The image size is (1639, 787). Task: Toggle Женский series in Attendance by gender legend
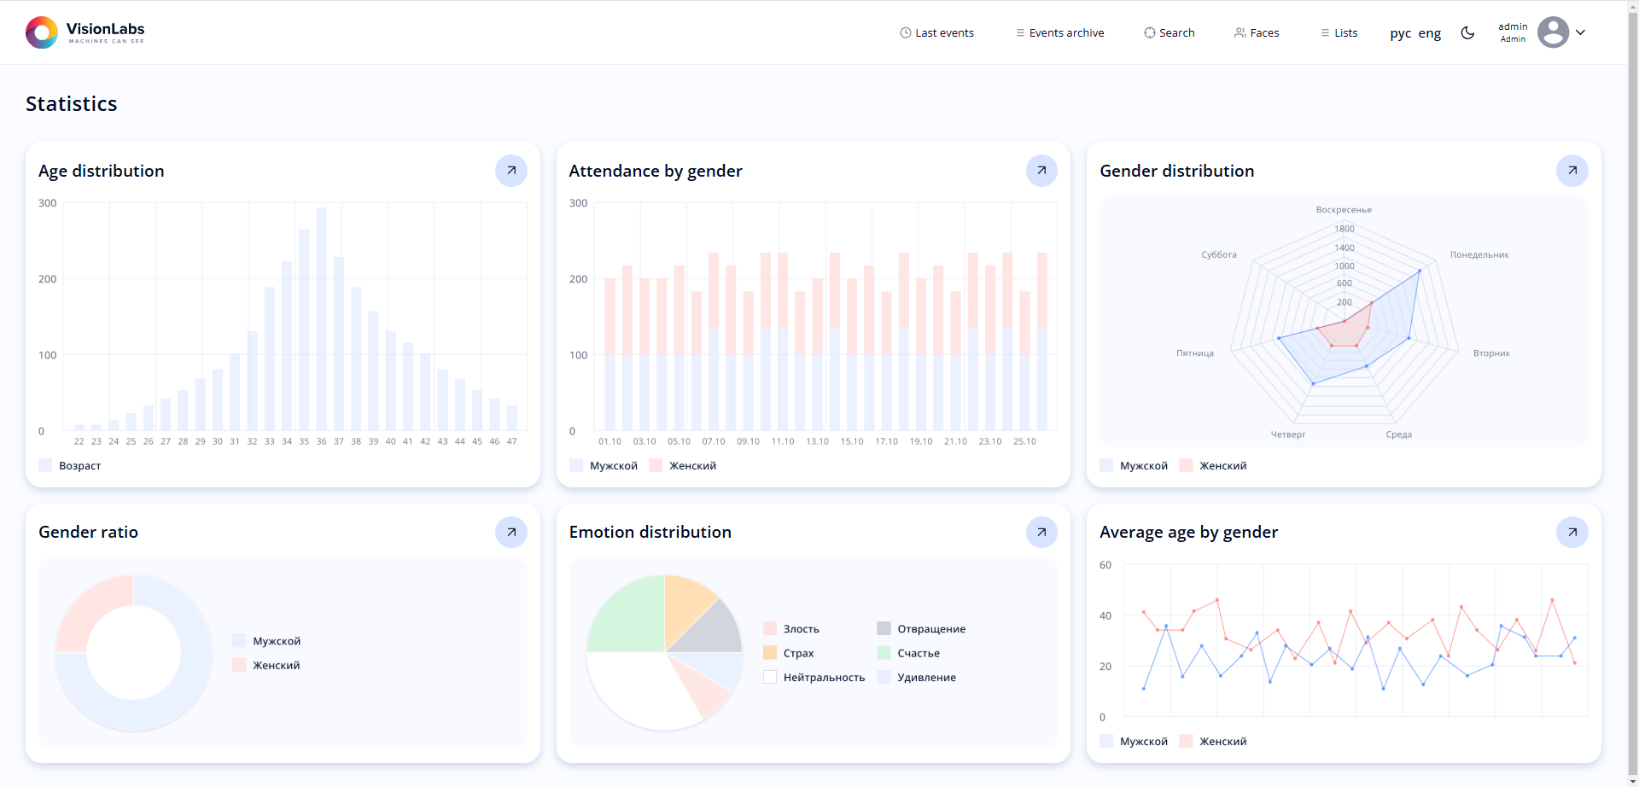point(682,465)
